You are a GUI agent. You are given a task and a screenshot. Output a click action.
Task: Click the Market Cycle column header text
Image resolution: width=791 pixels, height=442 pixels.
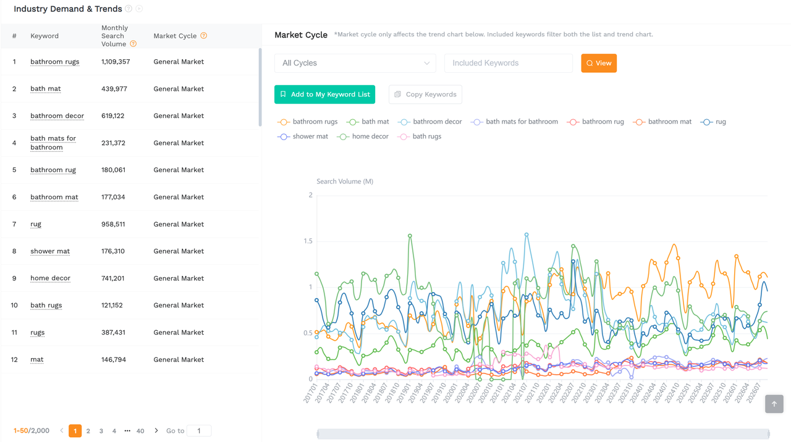[x=175, y=36]
